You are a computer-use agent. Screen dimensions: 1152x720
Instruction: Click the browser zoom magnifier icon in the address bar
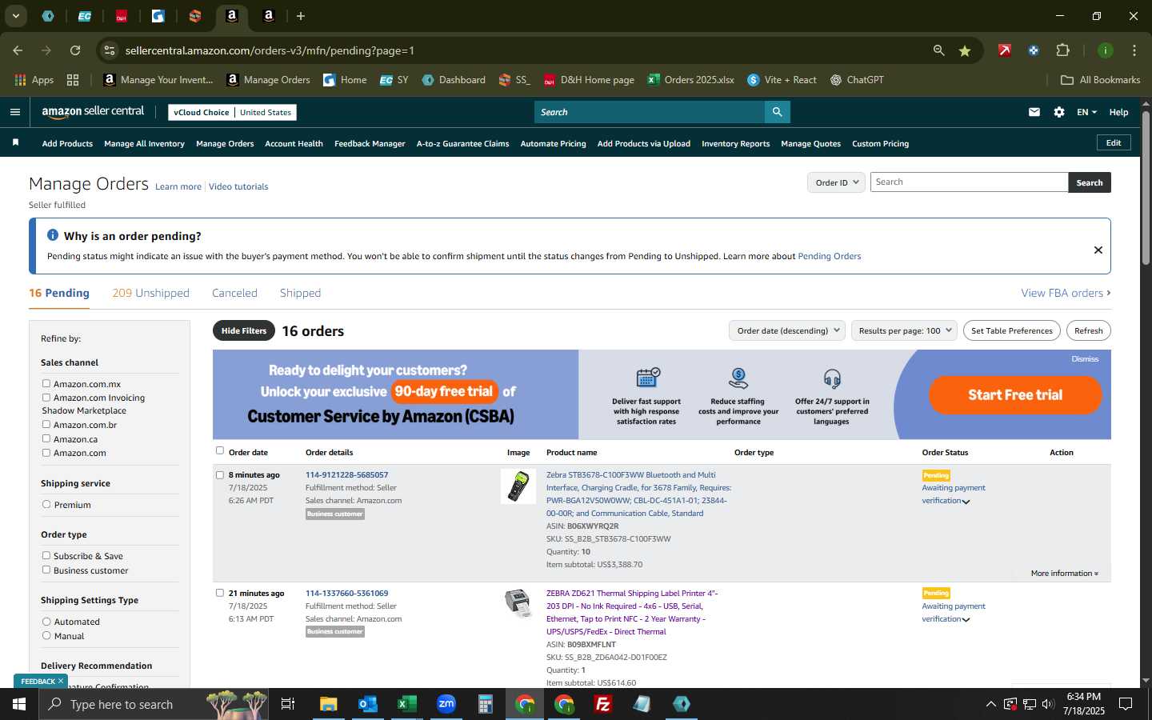pos(938,50)
